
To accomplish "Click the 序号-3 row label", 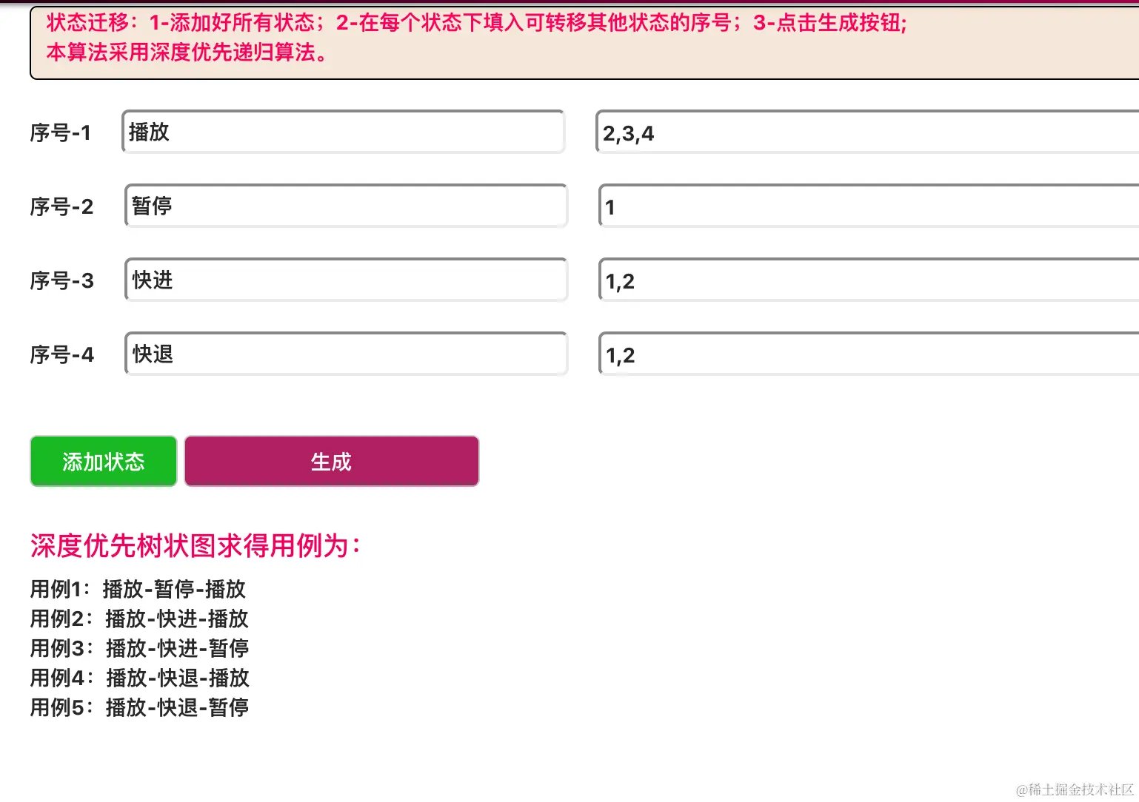I will point(61,281).
